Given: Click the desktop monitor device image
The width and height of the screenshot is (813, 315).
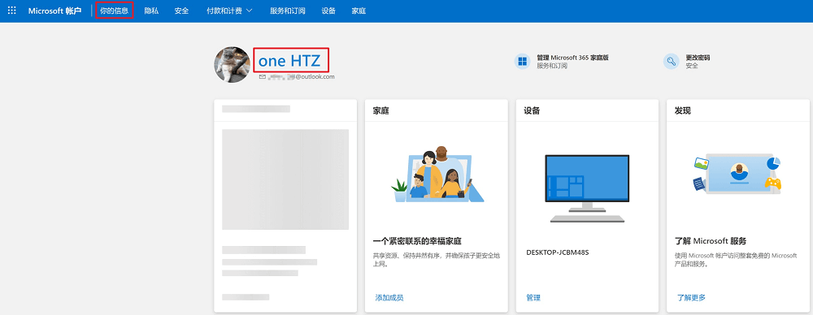Looking at the screenshot, I should tap(587, 188).
